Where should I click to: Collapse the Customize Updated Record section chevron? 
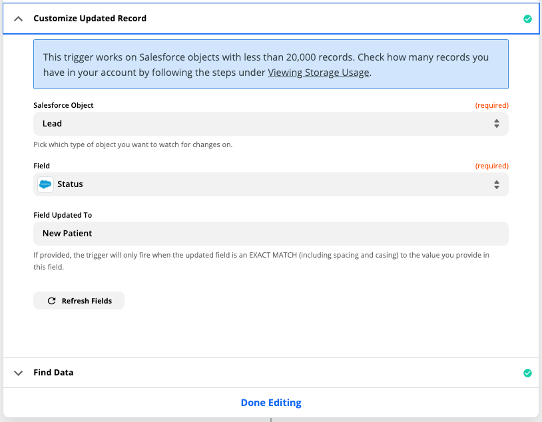click(x=19, y=19)
